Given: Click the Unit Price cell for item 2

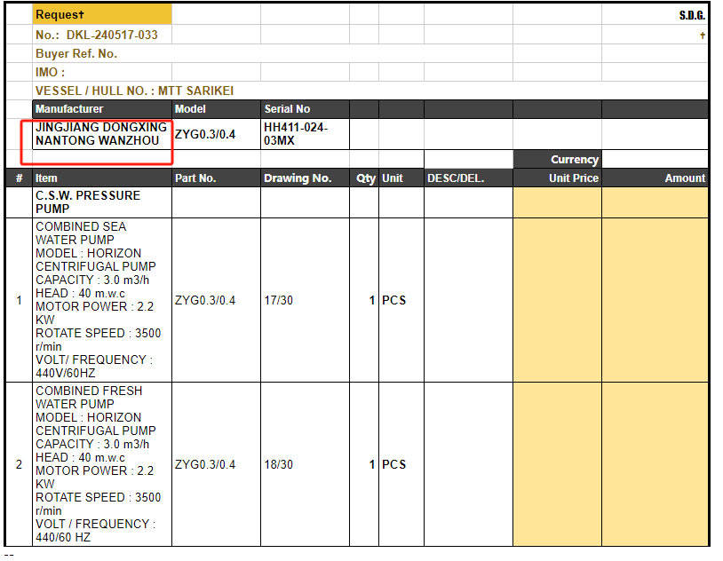Looking at the screenshot, I should coord(557,464).
